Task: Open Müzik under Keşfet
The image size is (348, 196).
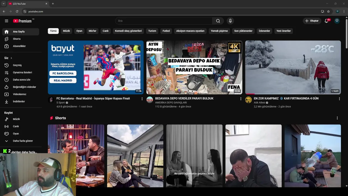Action: 21,119
